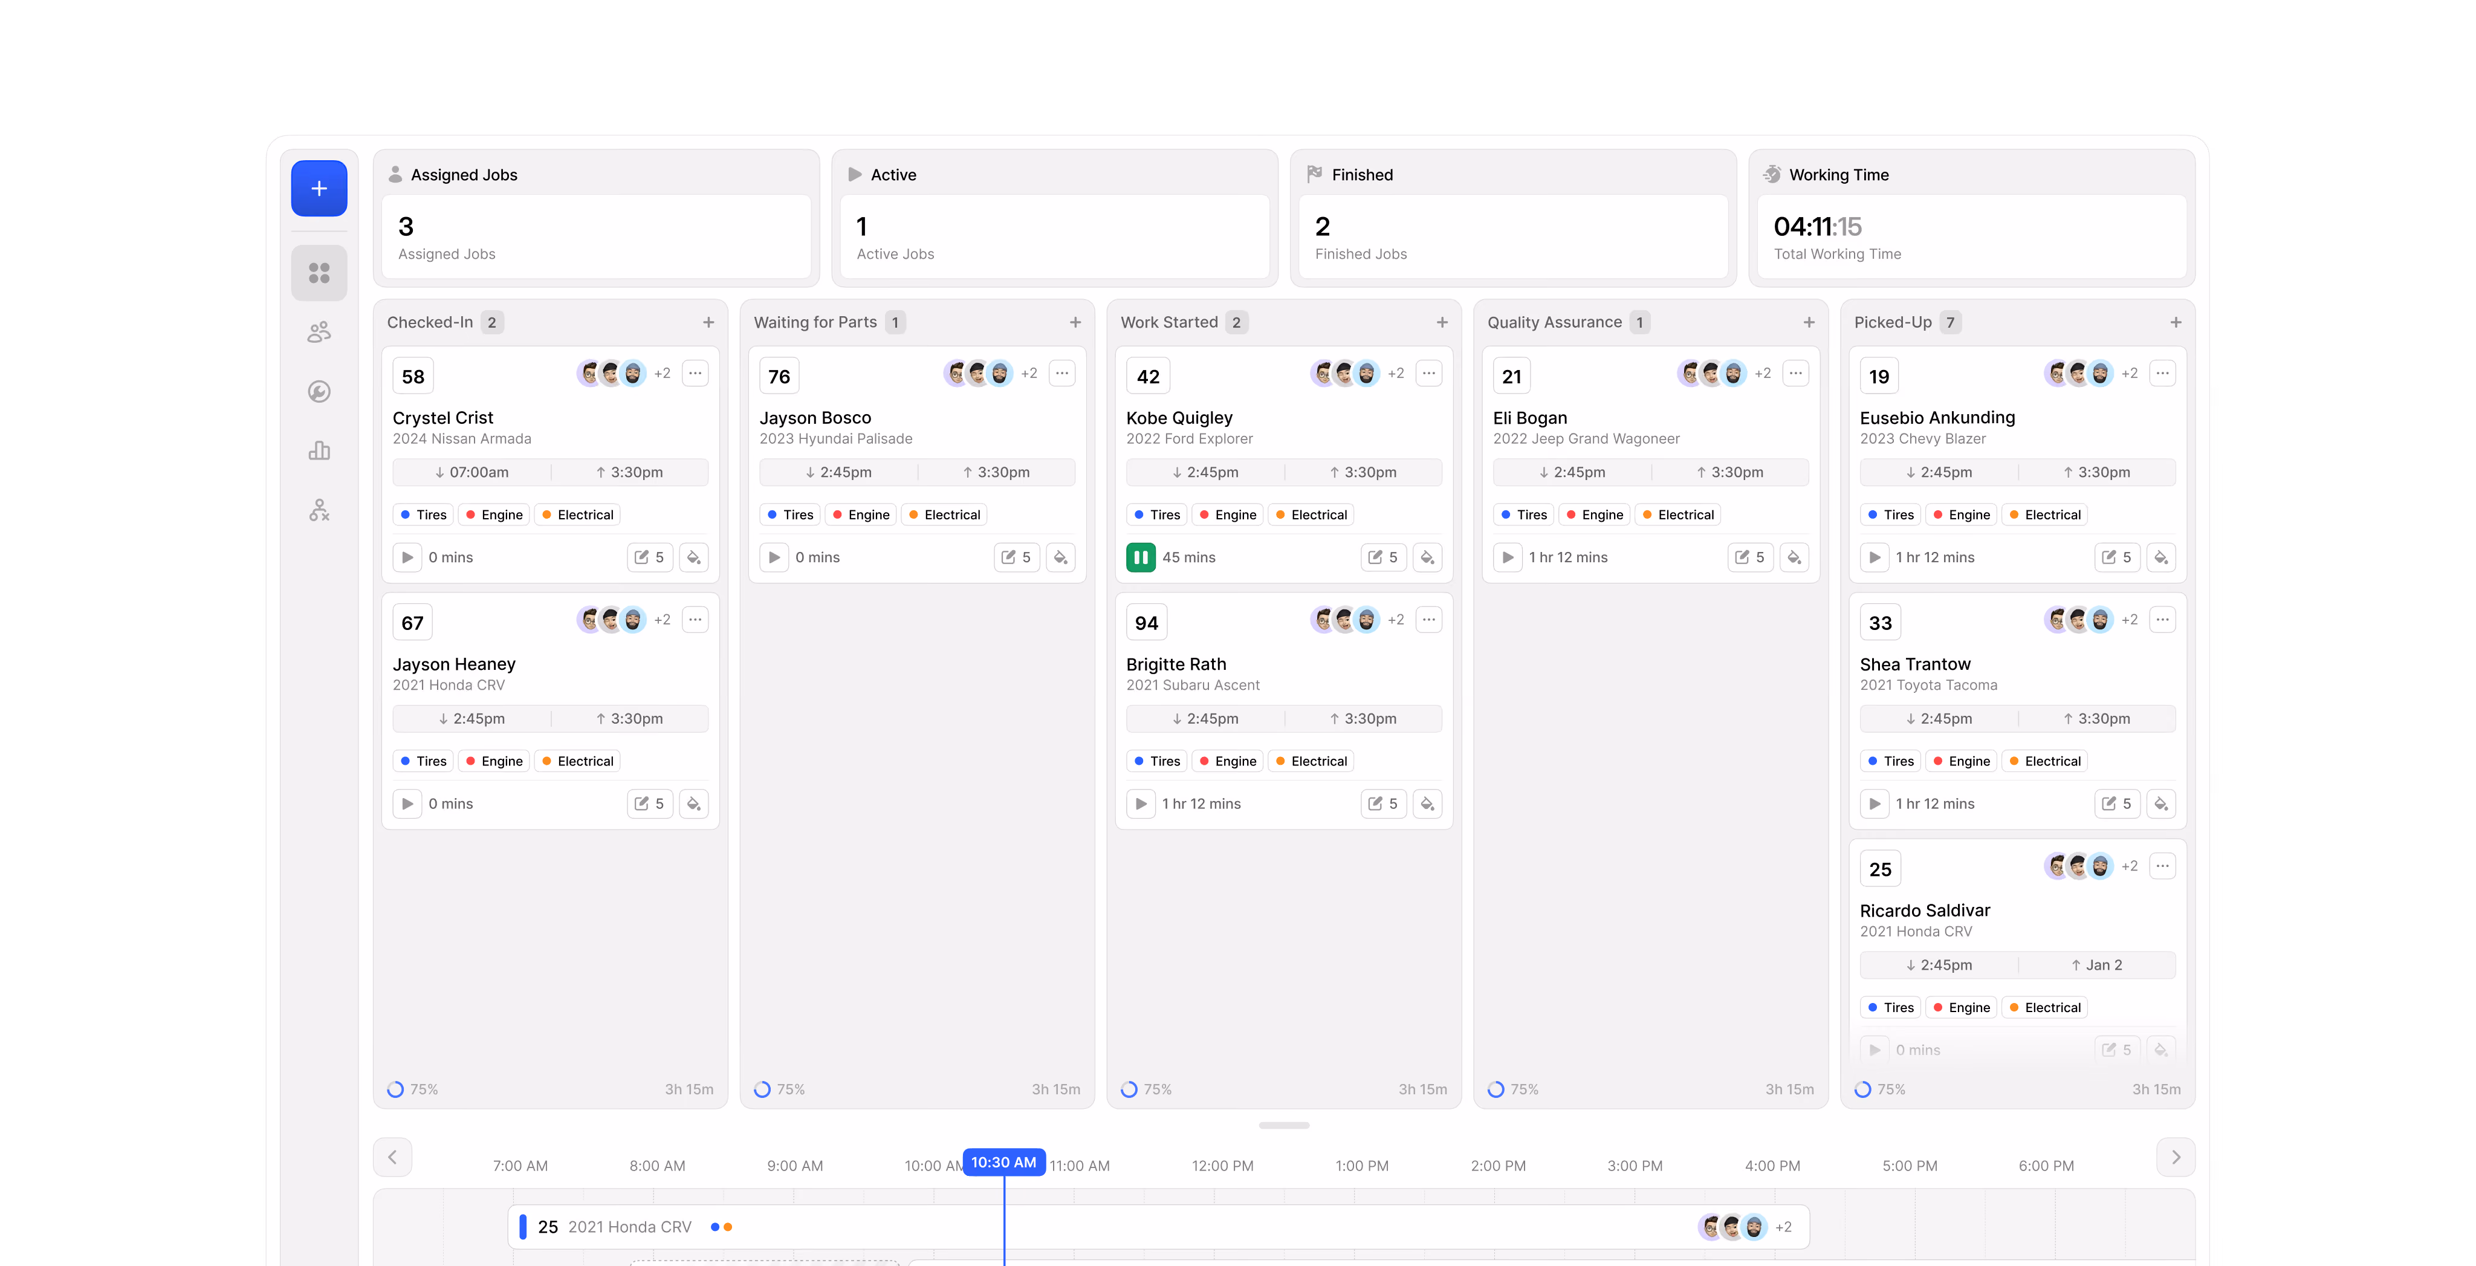The height and width of the screenshot is (1266, 2476).
Task: Open Crystel Crist job card
Action: click(551, 464)
